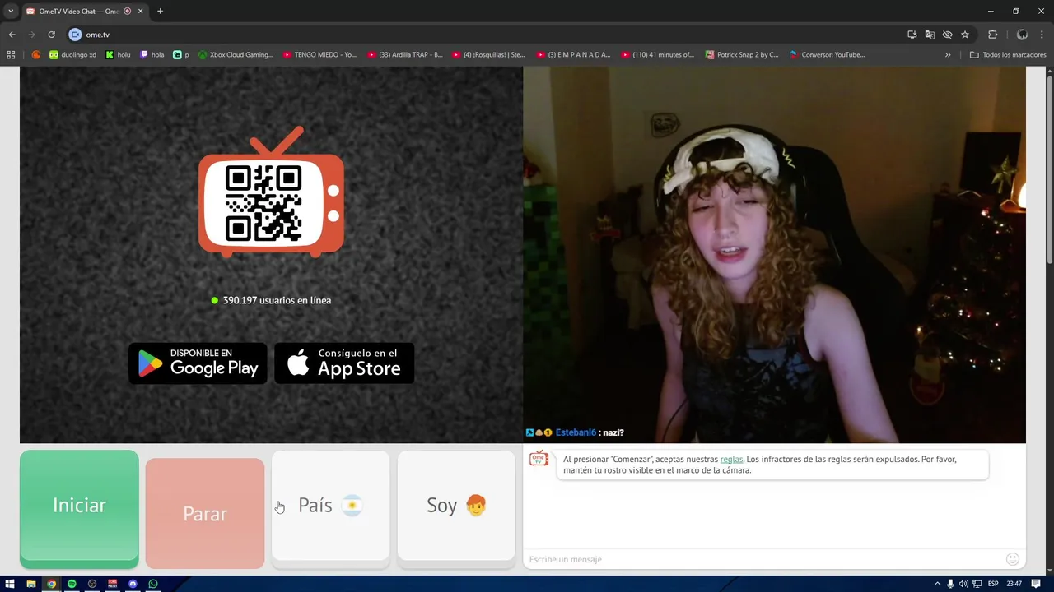Viewport: 1054px width, 592px height.
Task: Click the green Iniciar button
Action: [79, 508]
